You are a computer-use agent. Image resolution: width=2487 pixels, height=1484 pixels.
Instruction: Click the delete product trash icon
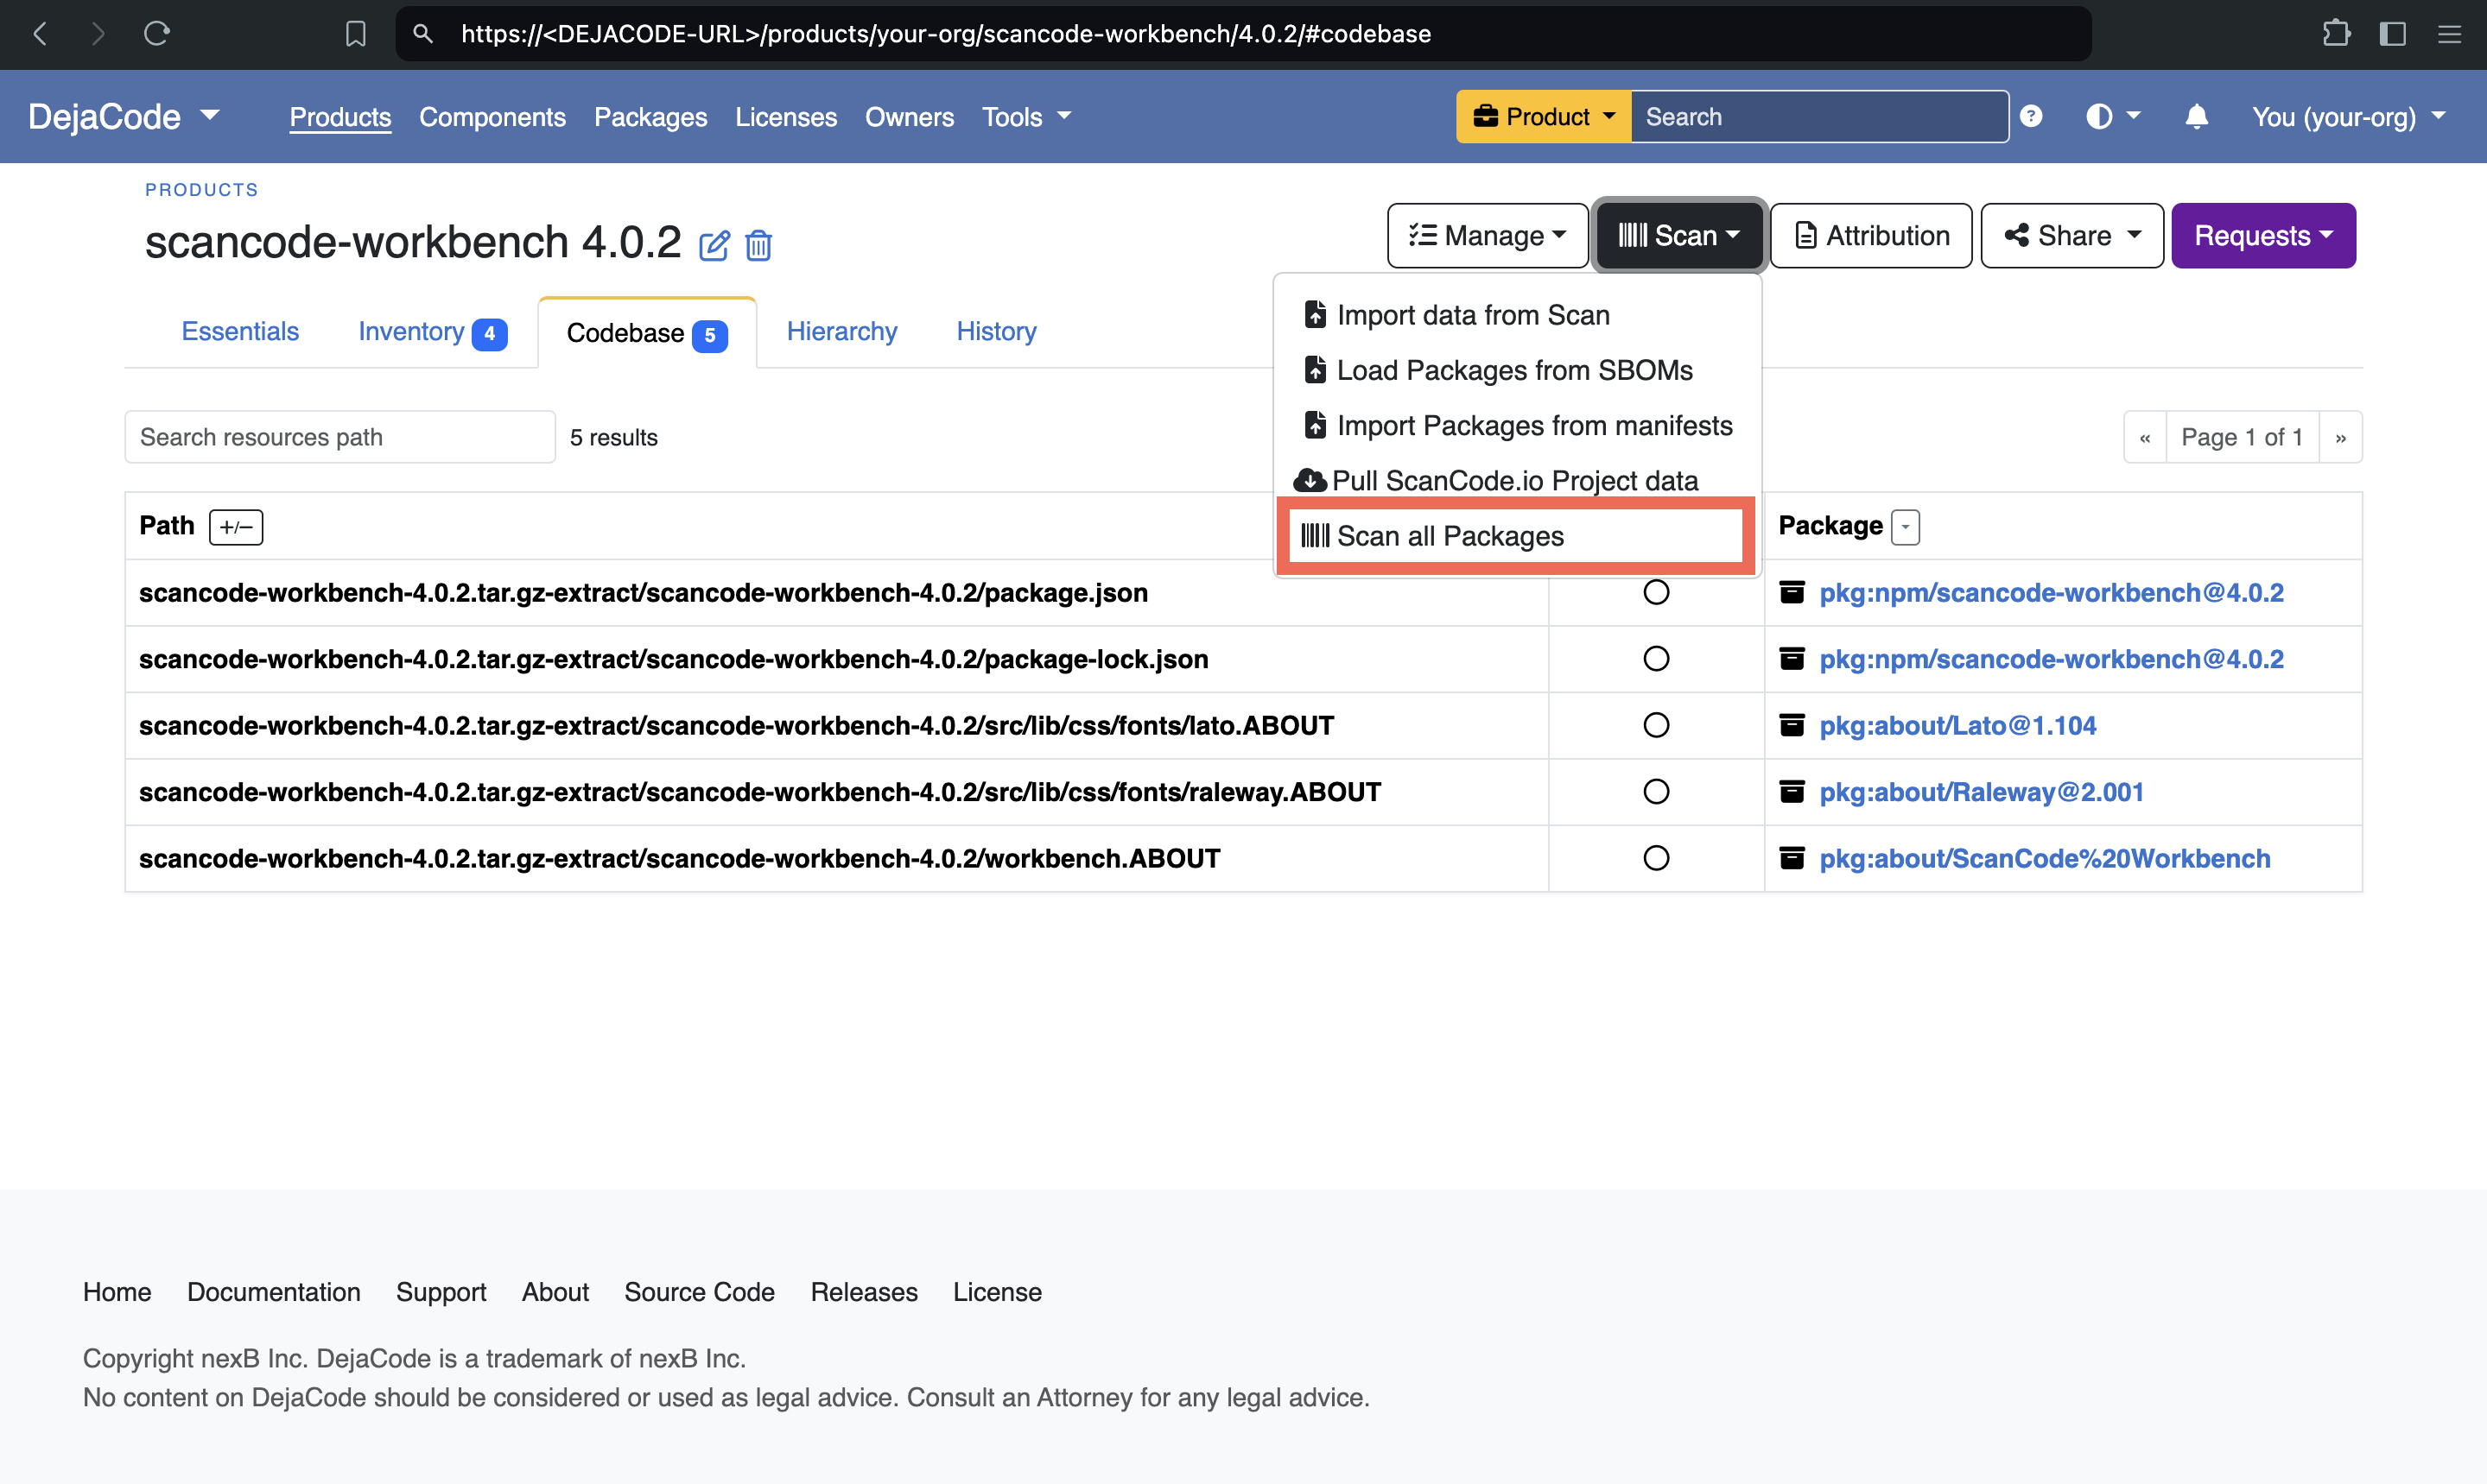(758, 244)
